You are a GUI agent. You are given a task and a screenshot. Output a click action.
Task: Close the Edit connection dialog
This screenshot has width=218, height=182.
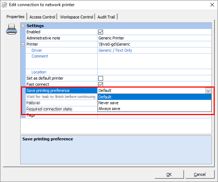(212, 5)
